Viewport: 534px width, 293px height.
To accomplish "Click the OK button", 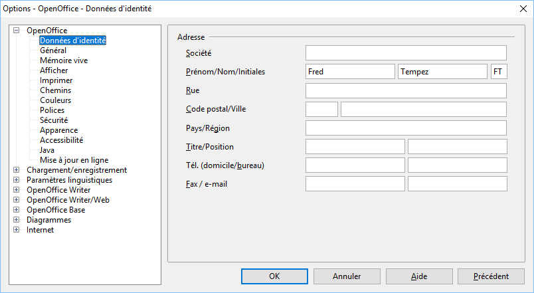I will click(274, 276).
